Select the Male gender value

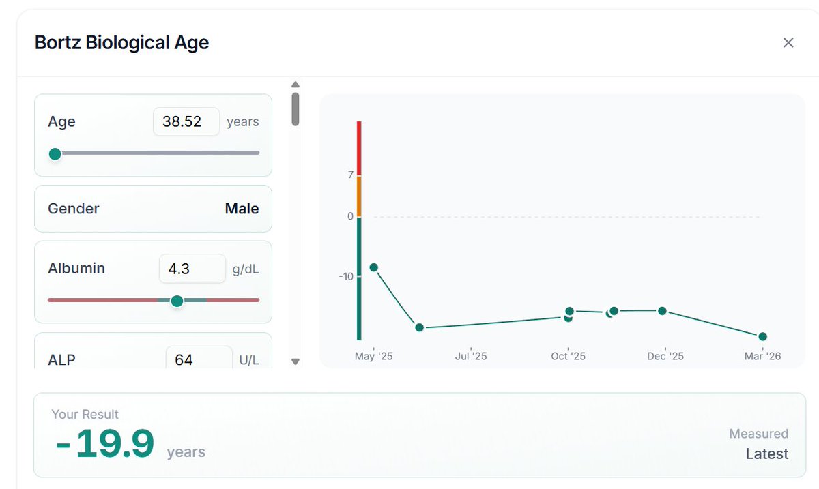(x=242, y=209)
